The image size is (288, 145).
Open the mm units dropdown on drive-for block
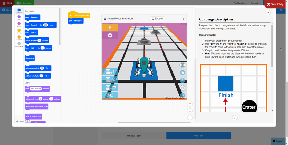[52, 25]
